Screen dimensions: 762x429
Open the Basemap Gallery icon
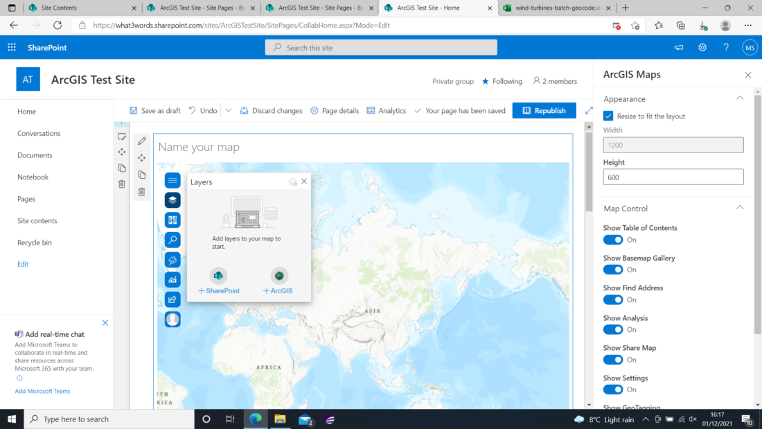[x=172, y=220]
